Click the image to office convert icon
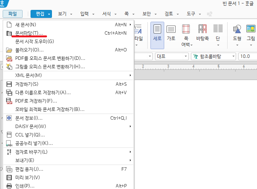 click(x=9, y=67)
